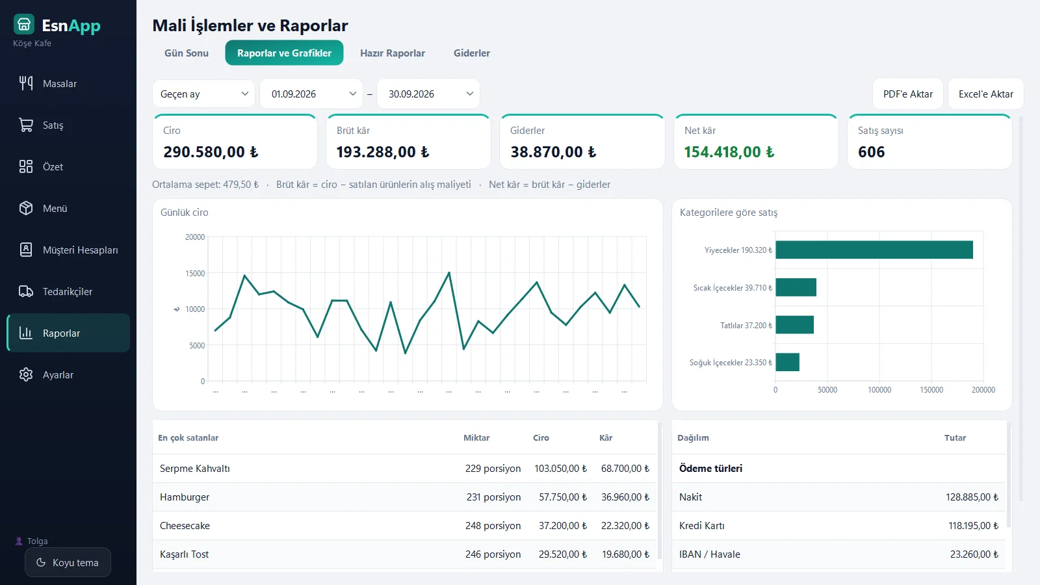Click the Net kâr value 154.418,00 ₺

coord(729,151)
